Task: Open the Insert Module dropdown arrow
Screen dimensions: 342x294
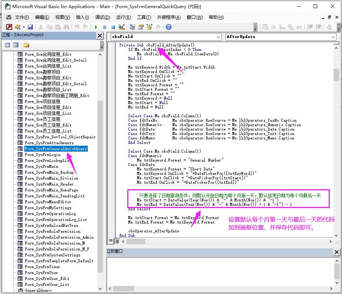Action: pyautogui.click(x=24, y=27)
